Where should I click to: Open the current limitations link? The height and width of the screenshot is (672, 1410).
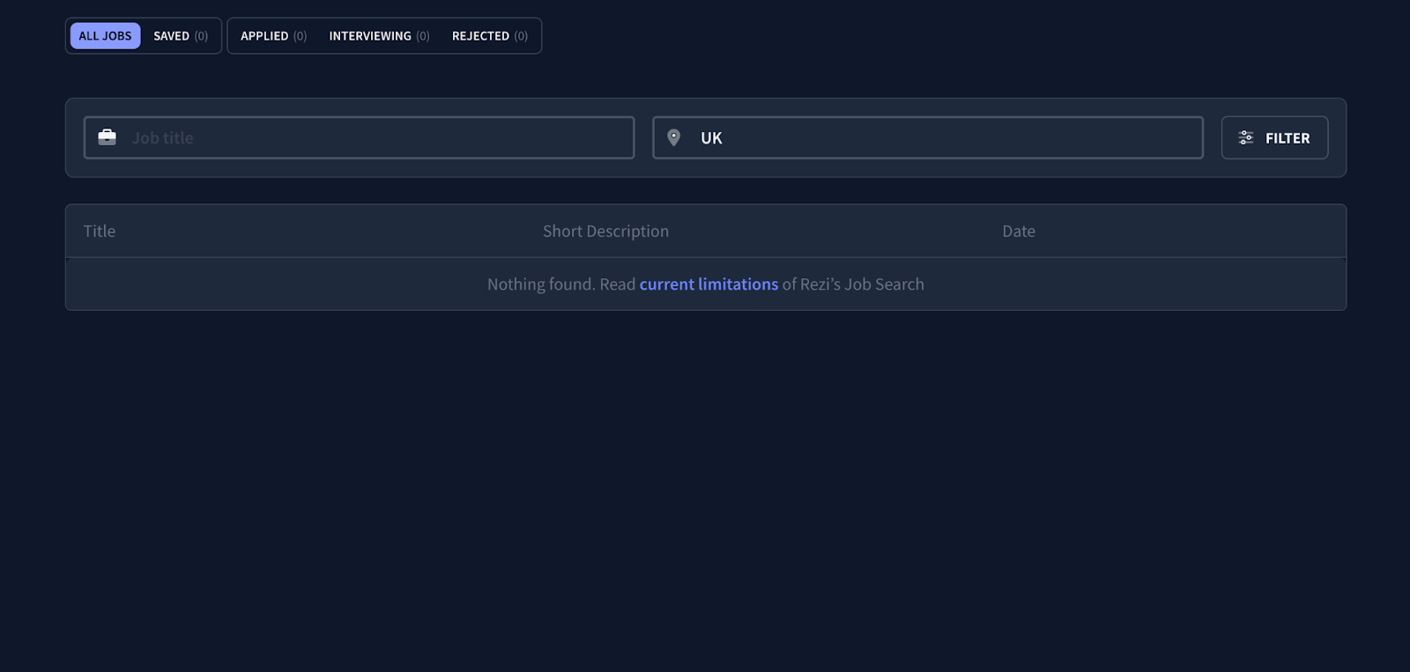tap(709, 284)
